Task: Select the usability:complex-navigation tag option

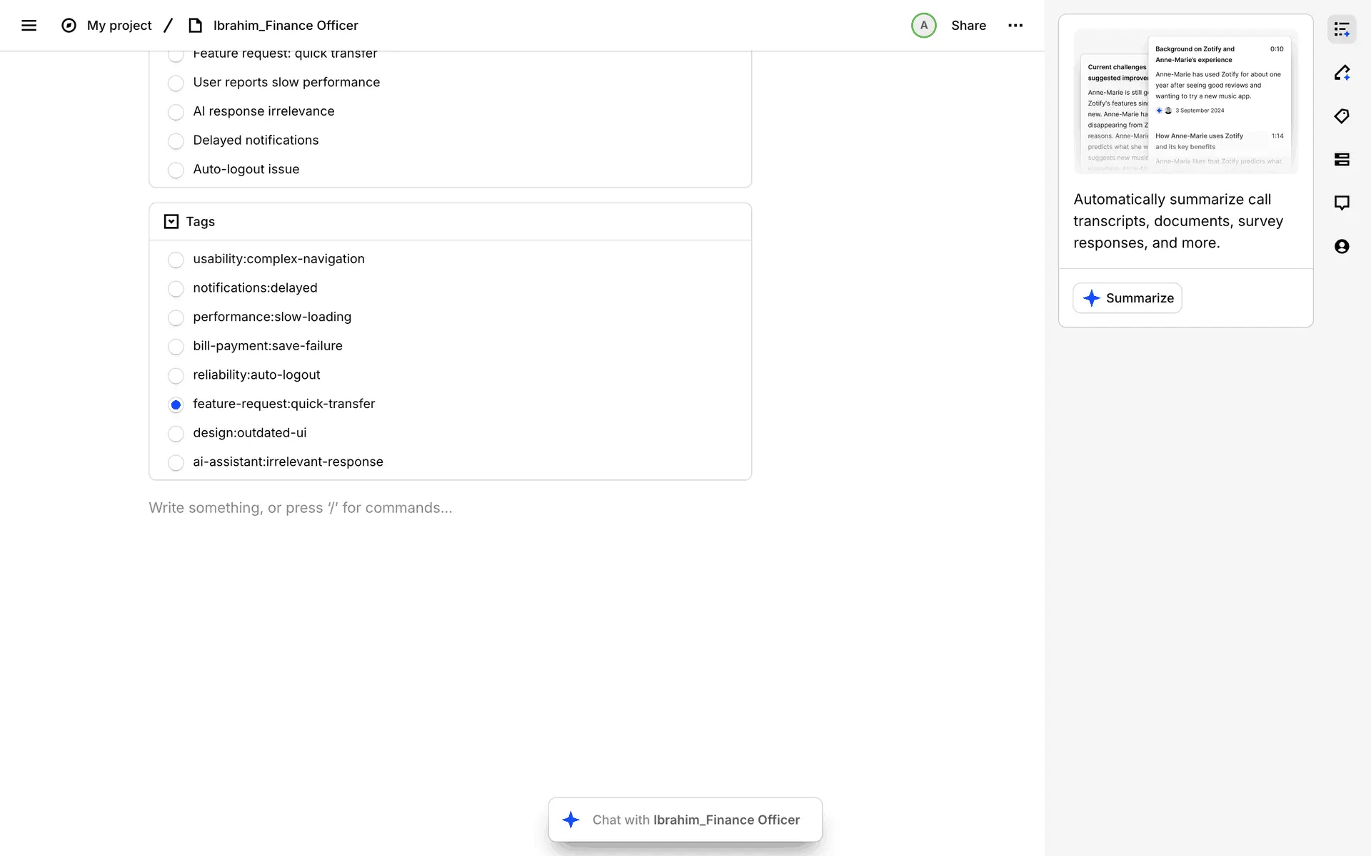Action: 176,260
